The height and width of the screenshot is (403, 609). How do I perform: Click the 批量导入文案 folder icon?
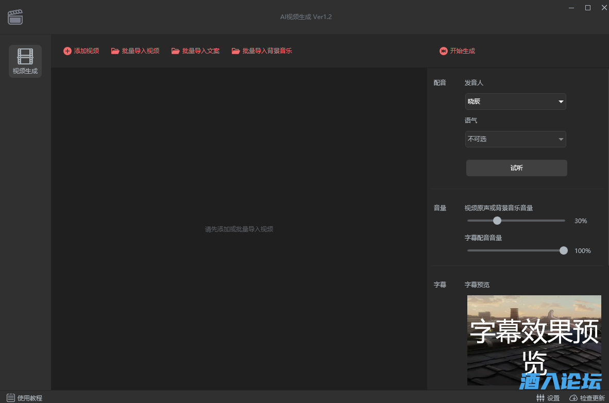pos(176,51)
